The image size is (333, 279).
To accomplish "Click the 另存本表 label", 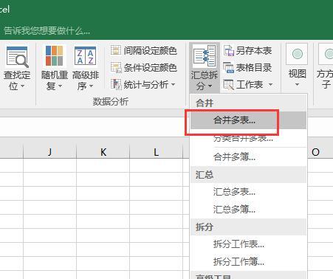I will 254,51.
